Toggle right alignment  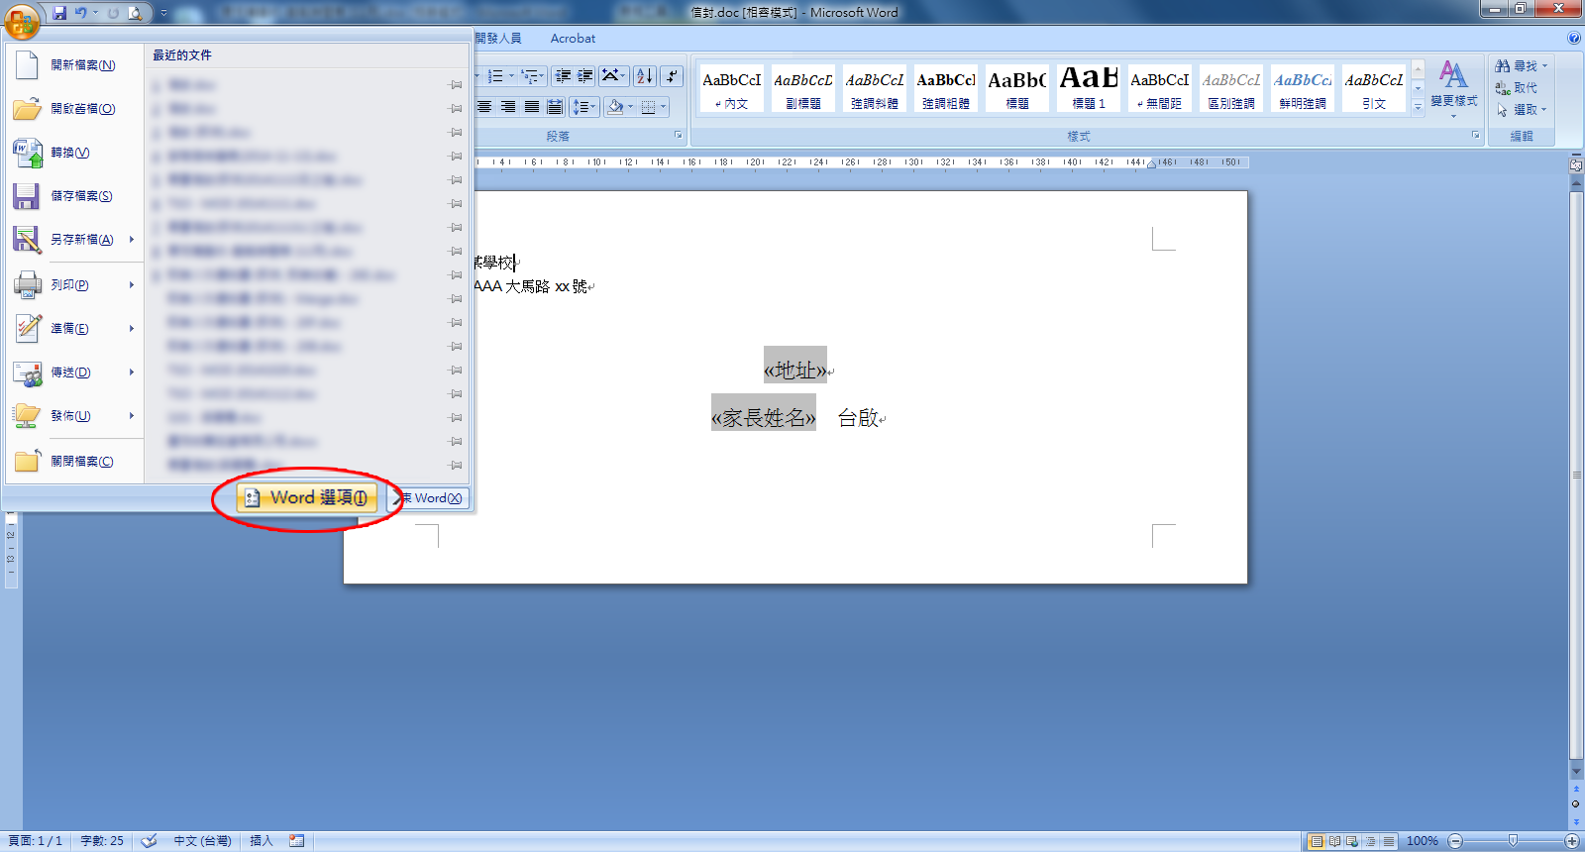pyautogui.click(x=508, y=106)
